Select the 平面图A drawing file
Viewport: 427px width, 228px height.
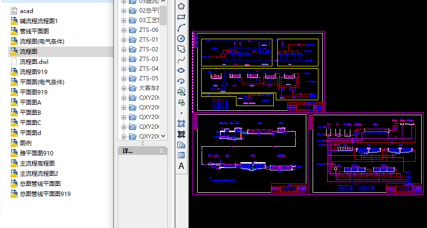(x=26, y=102)
